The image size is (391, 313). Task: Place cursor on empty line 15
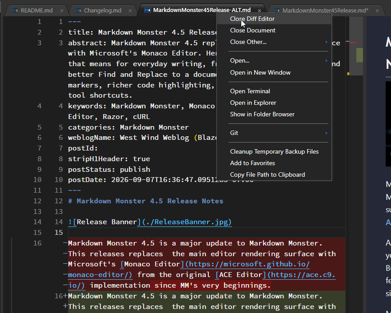207,233
